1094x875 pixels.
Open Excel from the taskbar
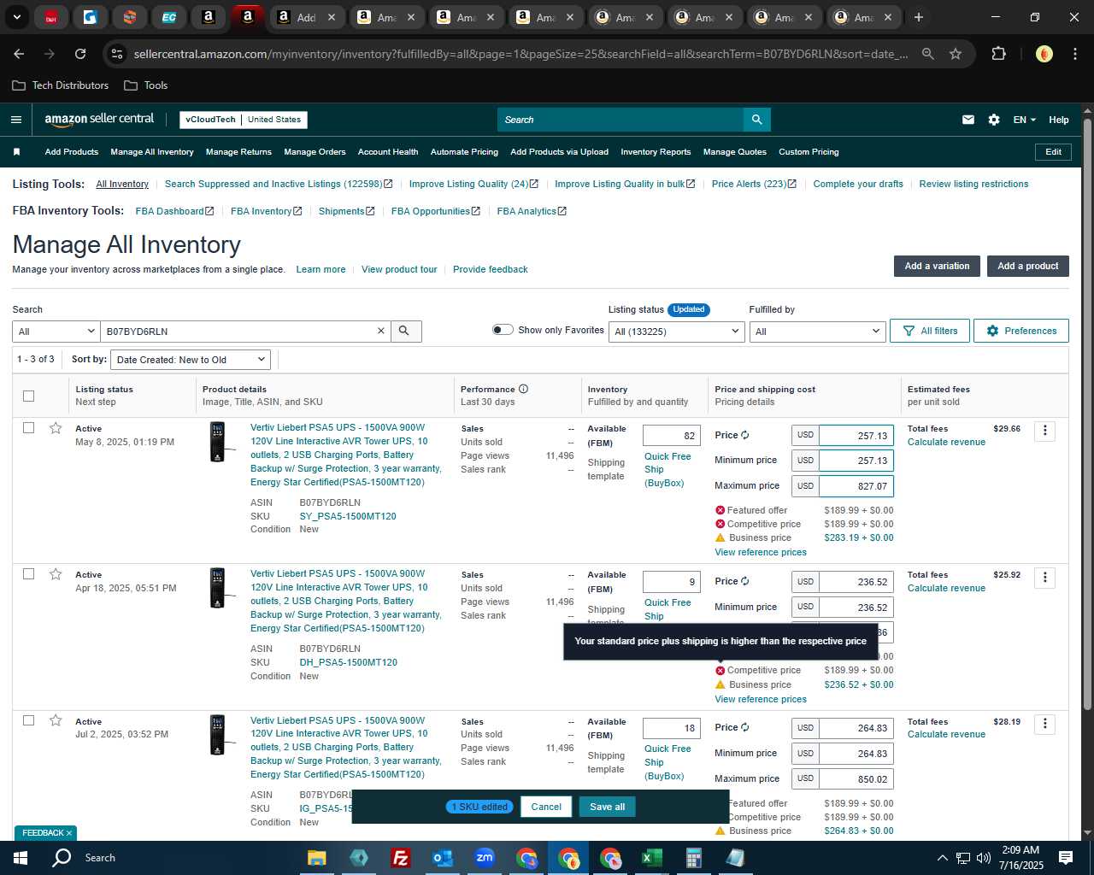coord(651,858)
